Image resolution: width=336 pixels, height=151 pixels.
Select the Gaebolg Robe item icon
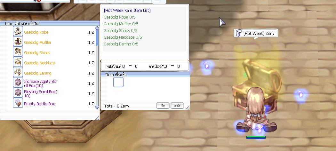pos(18,32)
